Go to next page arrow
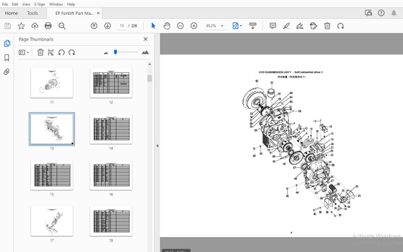Screen dimensions: 403x252 (x=107, y=26)
